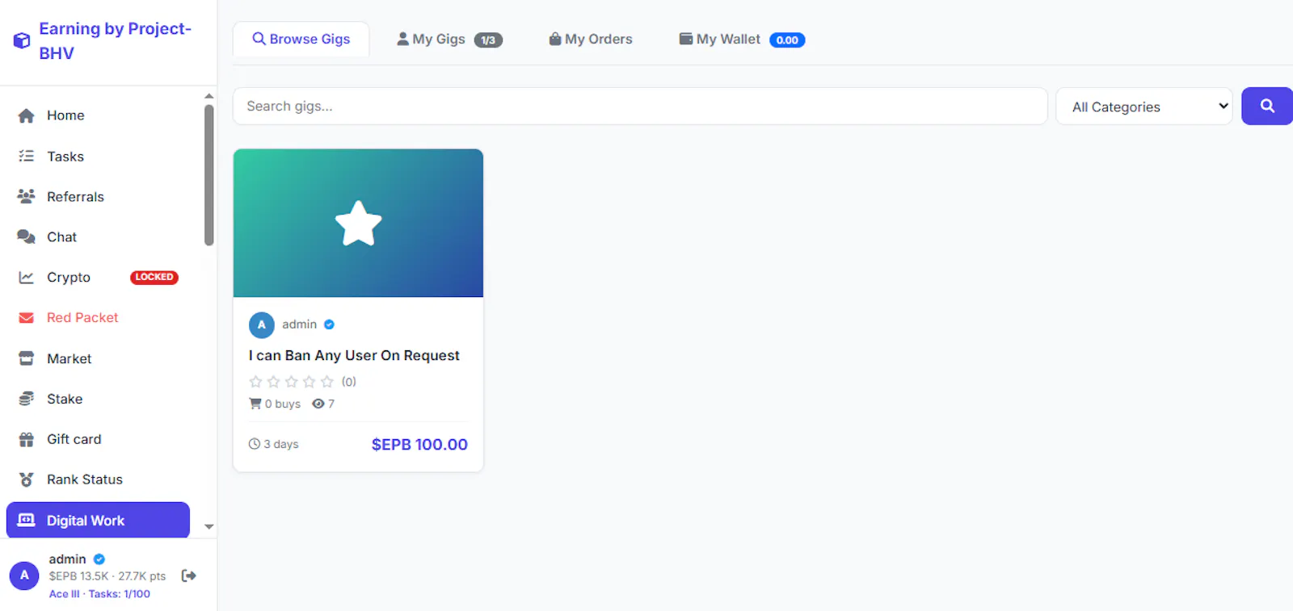Open the All Categories dropdown
Viewport: 1293px width, 611px height.
[x=1143, y=107]
